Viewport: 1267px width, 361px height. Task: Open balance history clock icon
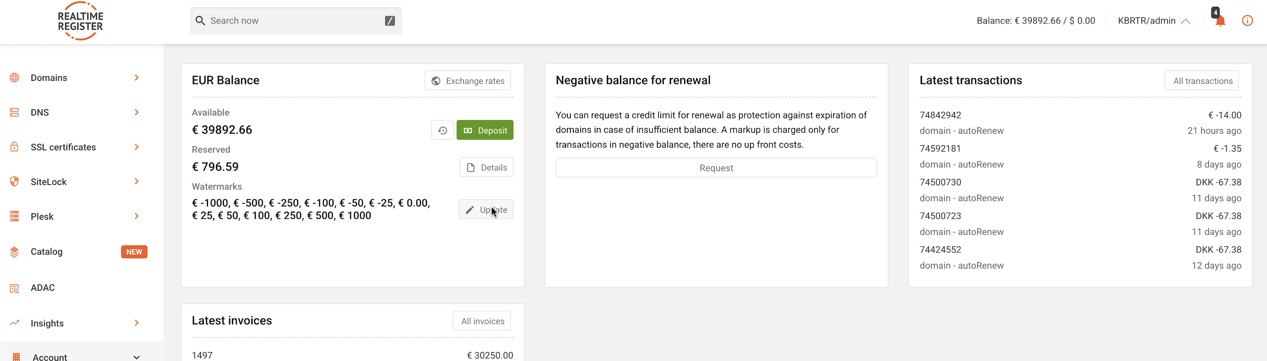point(443,130)
